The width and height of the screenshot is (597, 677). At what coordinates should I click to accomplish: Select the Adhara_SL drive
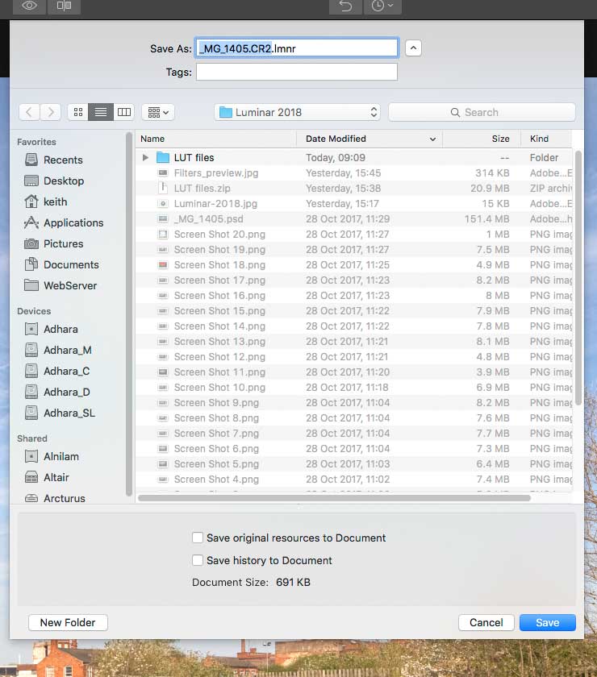click(69, 413)
